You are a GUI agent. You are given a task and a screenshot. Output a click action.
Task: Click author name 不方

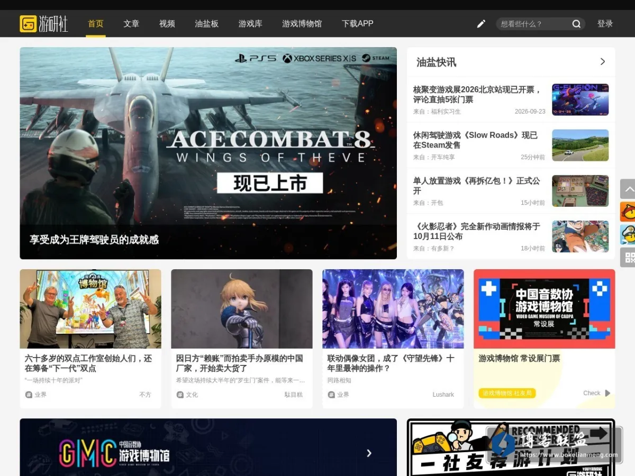click(145, 395)
